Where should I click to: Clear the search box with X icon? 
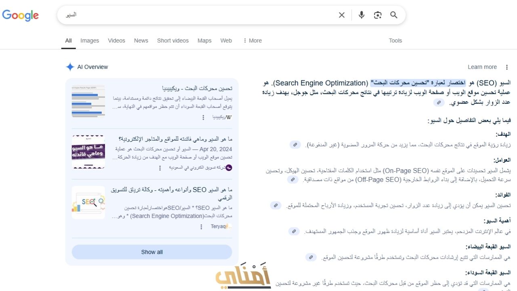[x=342, y=15]
